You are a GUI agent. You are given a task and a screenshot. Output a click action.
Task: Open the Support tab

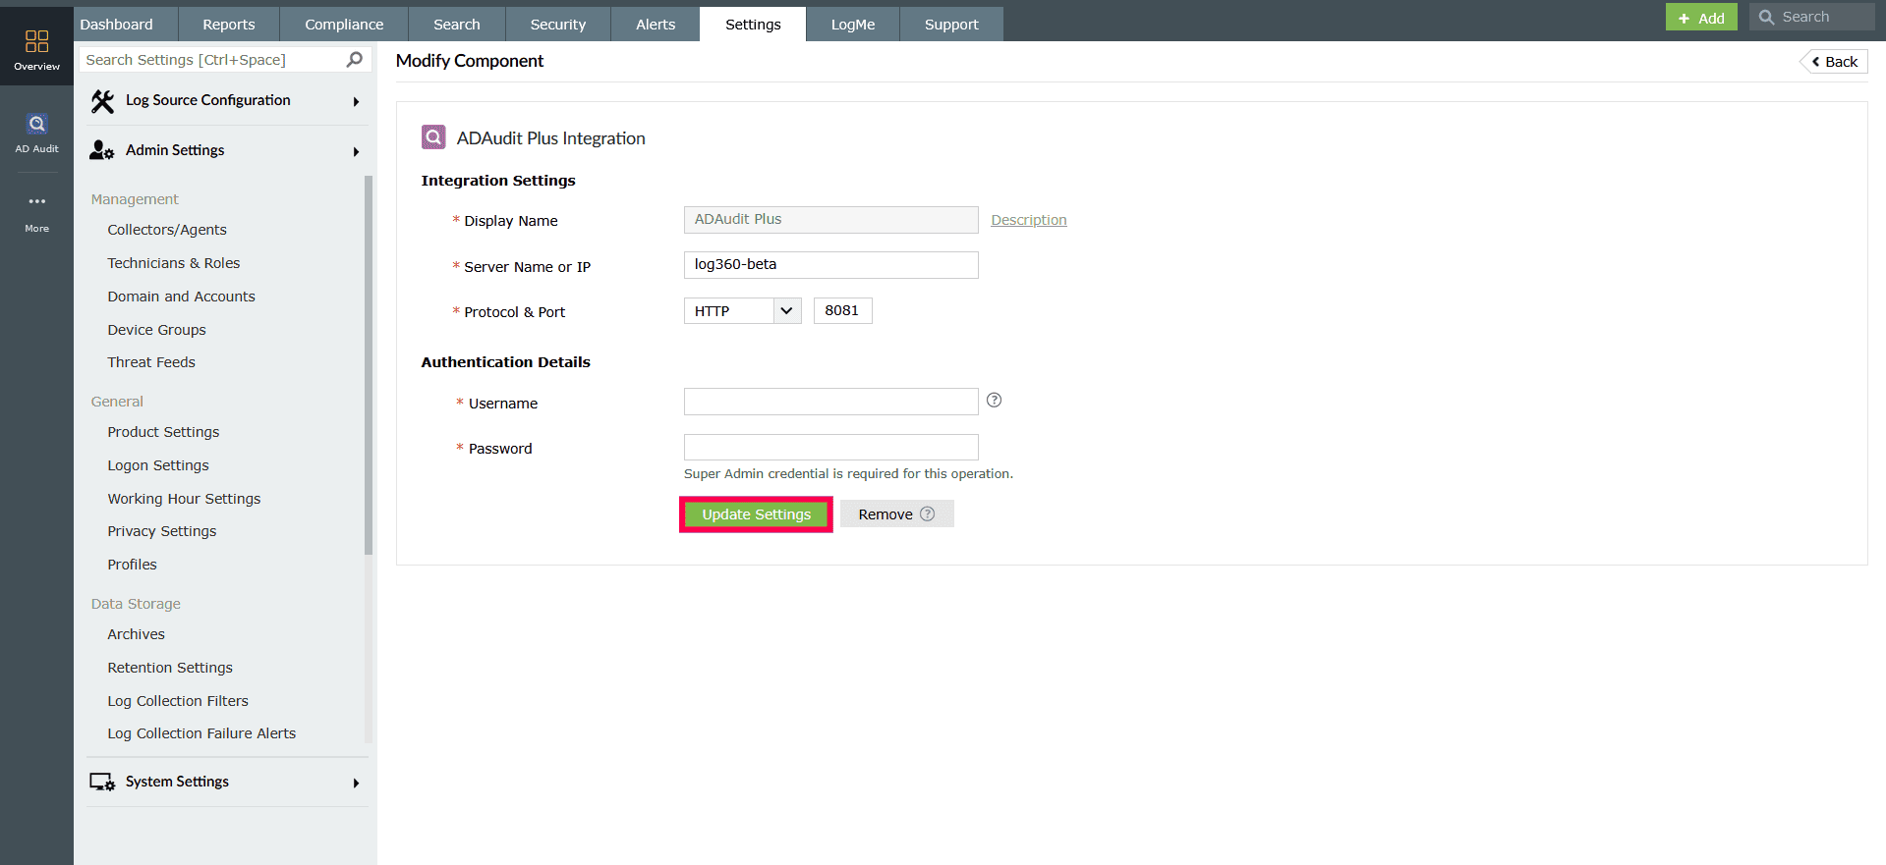(951, 25)
